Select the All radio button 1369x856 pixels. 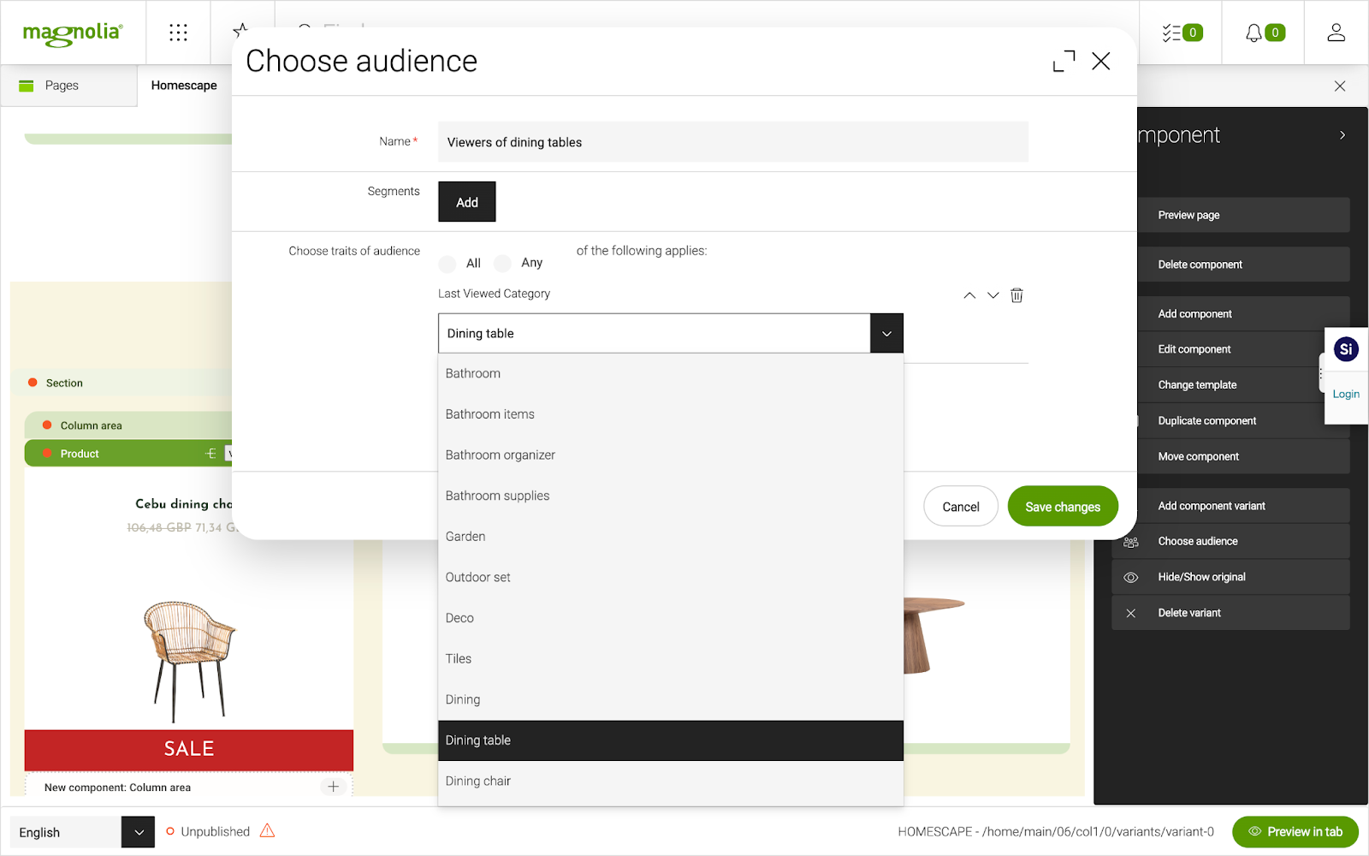coord(447,263)
